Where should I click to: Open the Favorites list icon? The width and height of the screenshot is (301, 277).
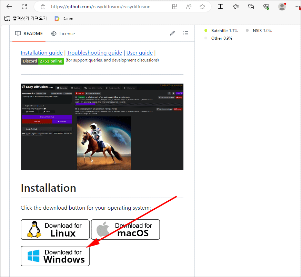tap(236, 7)
